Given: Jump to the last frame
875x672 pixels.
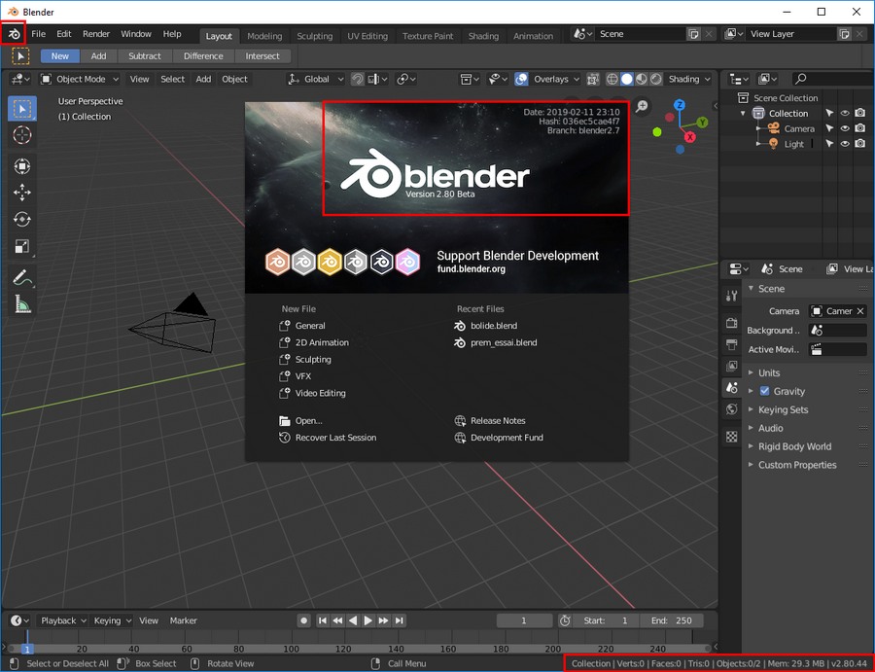Looking at the screenshot, I should click(399, 620).
